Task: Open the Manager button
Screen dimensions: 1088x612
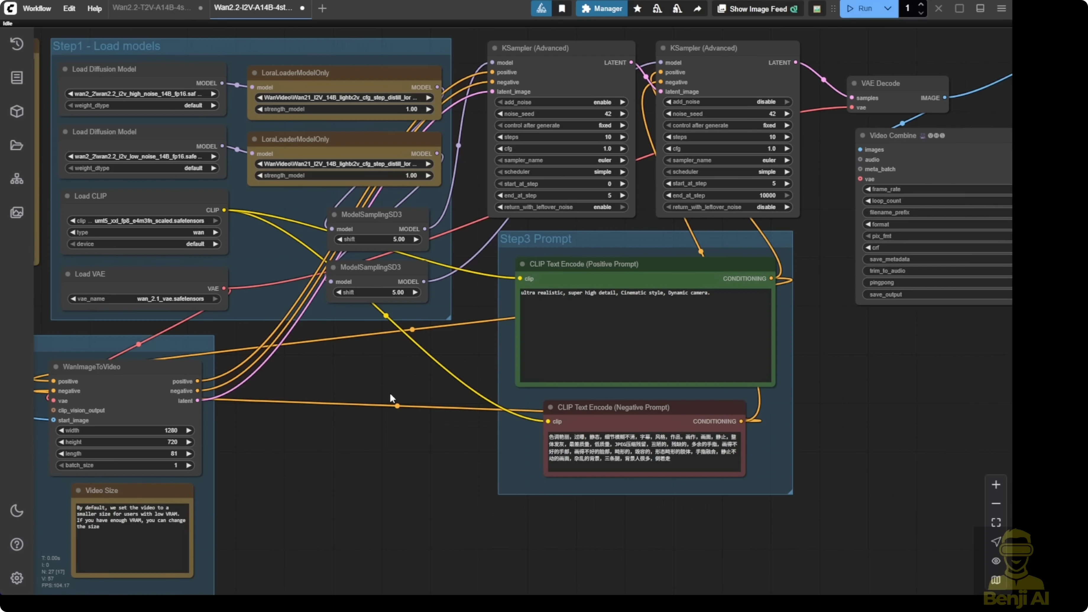Action: coord(601,9)
